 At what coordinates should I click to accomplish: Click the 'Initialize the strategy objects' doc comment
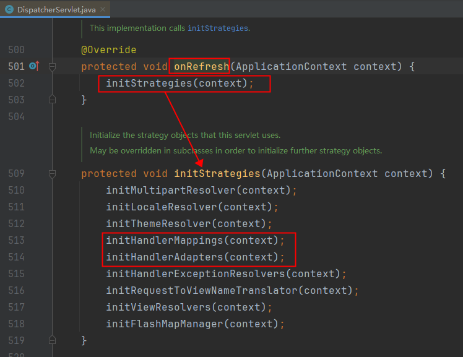(x=185, y=135)
